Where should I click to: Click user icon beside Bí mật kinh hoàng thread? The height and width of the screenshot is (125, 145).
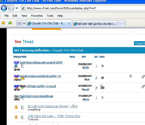pyautogui.click(x=16, y=107)
